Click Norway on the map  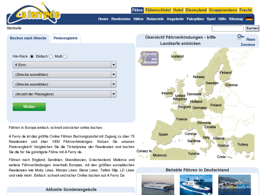tap(199, 77)
